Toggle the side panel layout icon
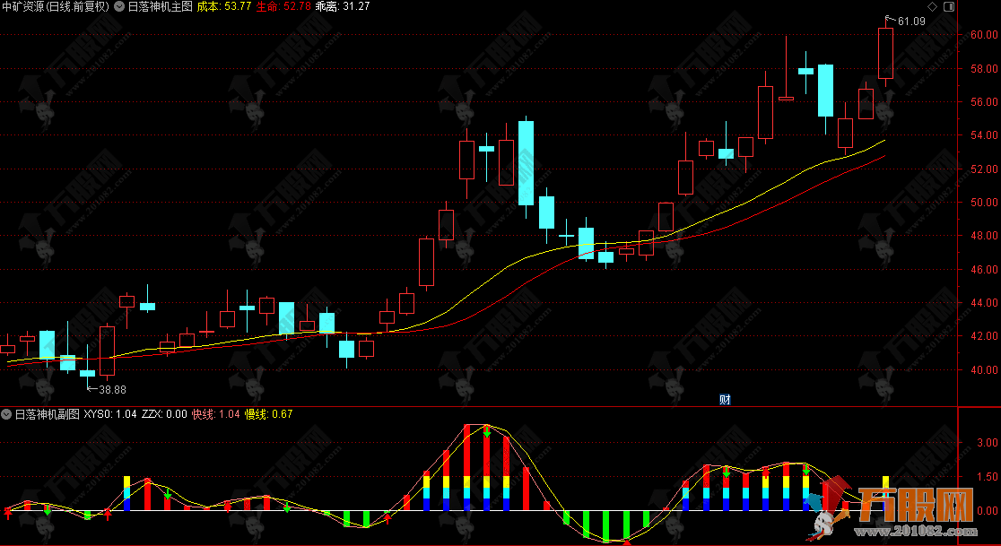This screenshot has height=546, width=1001. (950, 6)
